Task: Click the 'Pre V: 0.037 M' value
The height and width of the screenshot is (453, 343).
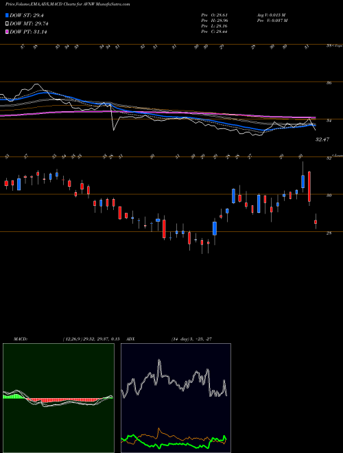Action: click(x=272, y=21)
